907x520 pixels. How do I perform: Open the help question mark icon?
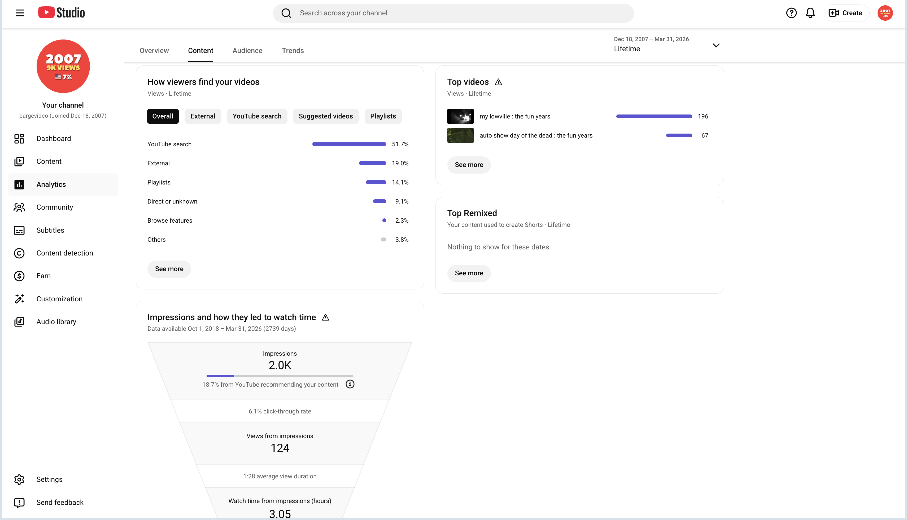(791, 13)
